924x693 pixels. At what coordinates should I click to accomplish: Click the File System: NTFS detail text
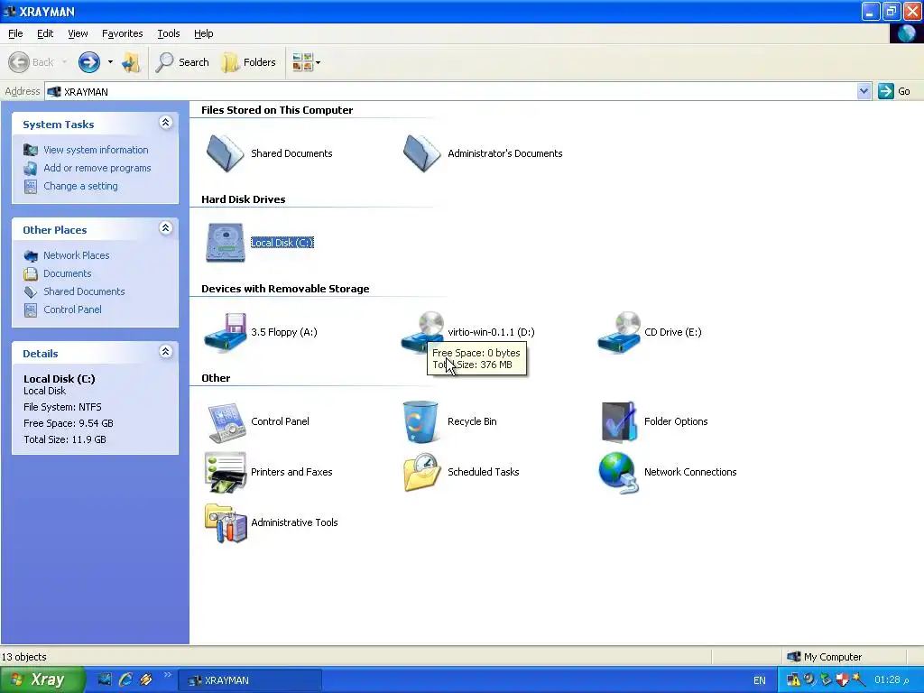(x=62, y=407)
